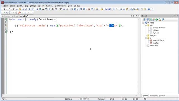Viewport: 179px width, 101px height.
Task: Select the script.js* editor tab
Action: coord(24,16)
